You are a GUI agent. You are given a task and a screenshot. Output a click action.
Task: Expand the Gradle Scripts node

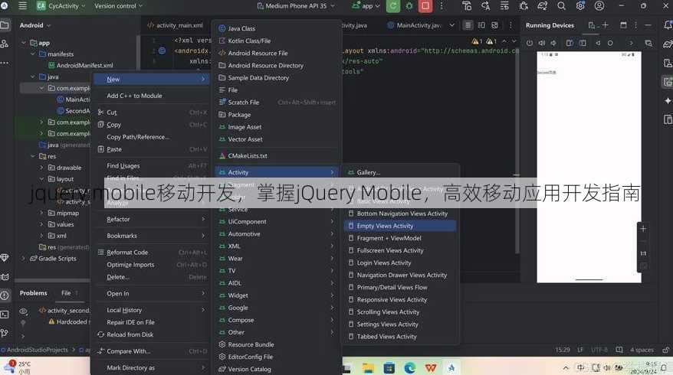click(x=23, y=259)
